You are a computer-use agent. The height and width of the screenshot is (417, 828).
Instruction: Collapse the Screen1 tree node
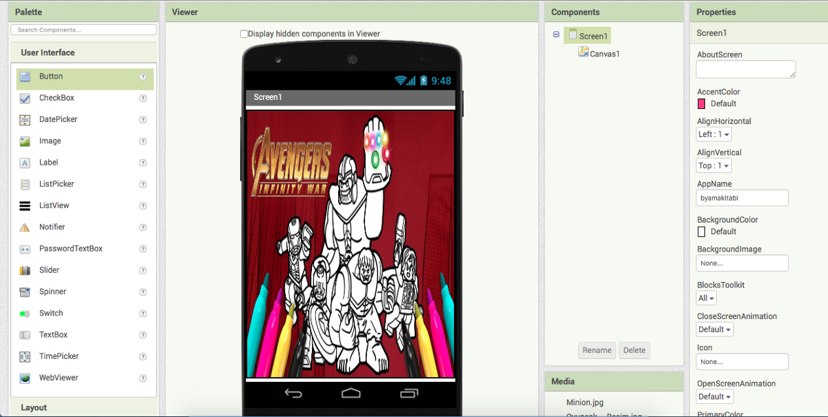click(x=556, y=34)
